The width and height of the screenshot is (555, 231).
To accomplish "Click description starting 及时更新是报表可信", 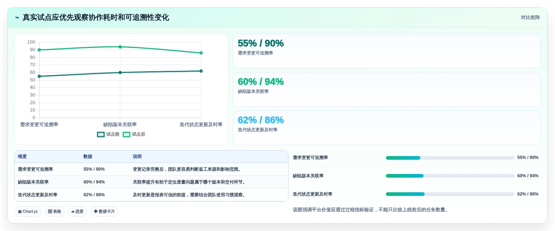I will [x=190, y=195].
